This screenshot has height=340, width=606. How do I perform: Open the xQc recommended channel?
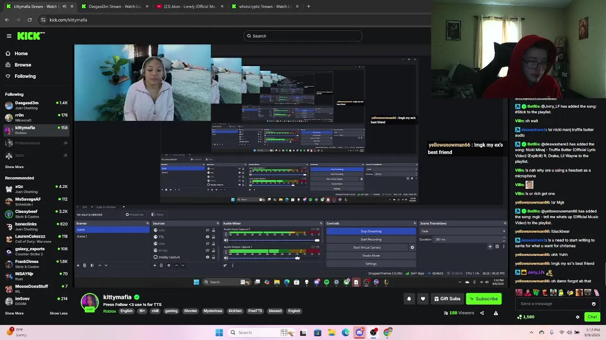(36, 189)
